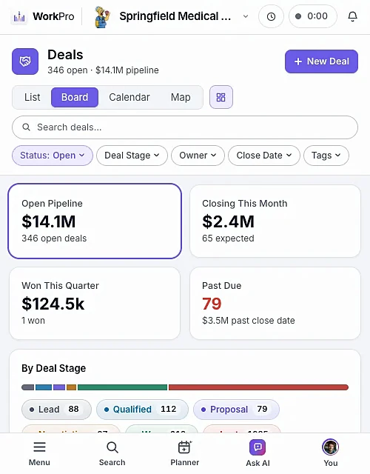The height and width of the screenshot is (474, 370).
Task: Open the You profile avatar
Action: click(x=331, y=453)
